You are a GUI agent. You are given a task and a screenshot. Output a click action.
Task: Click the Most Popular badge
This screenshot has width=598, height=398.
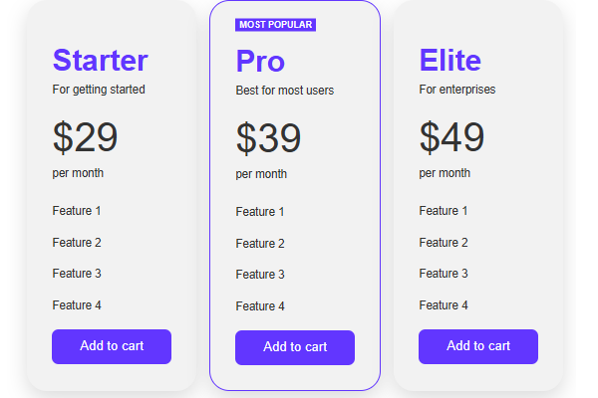[276, 25]
